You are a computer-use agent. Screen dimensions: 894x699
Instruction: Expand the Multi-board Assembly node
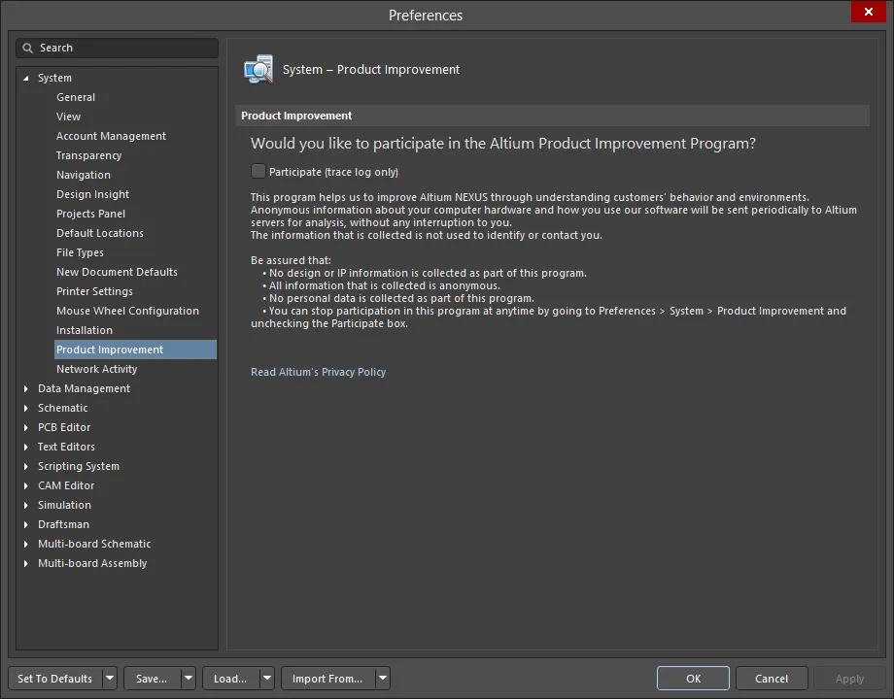point(25,563)
